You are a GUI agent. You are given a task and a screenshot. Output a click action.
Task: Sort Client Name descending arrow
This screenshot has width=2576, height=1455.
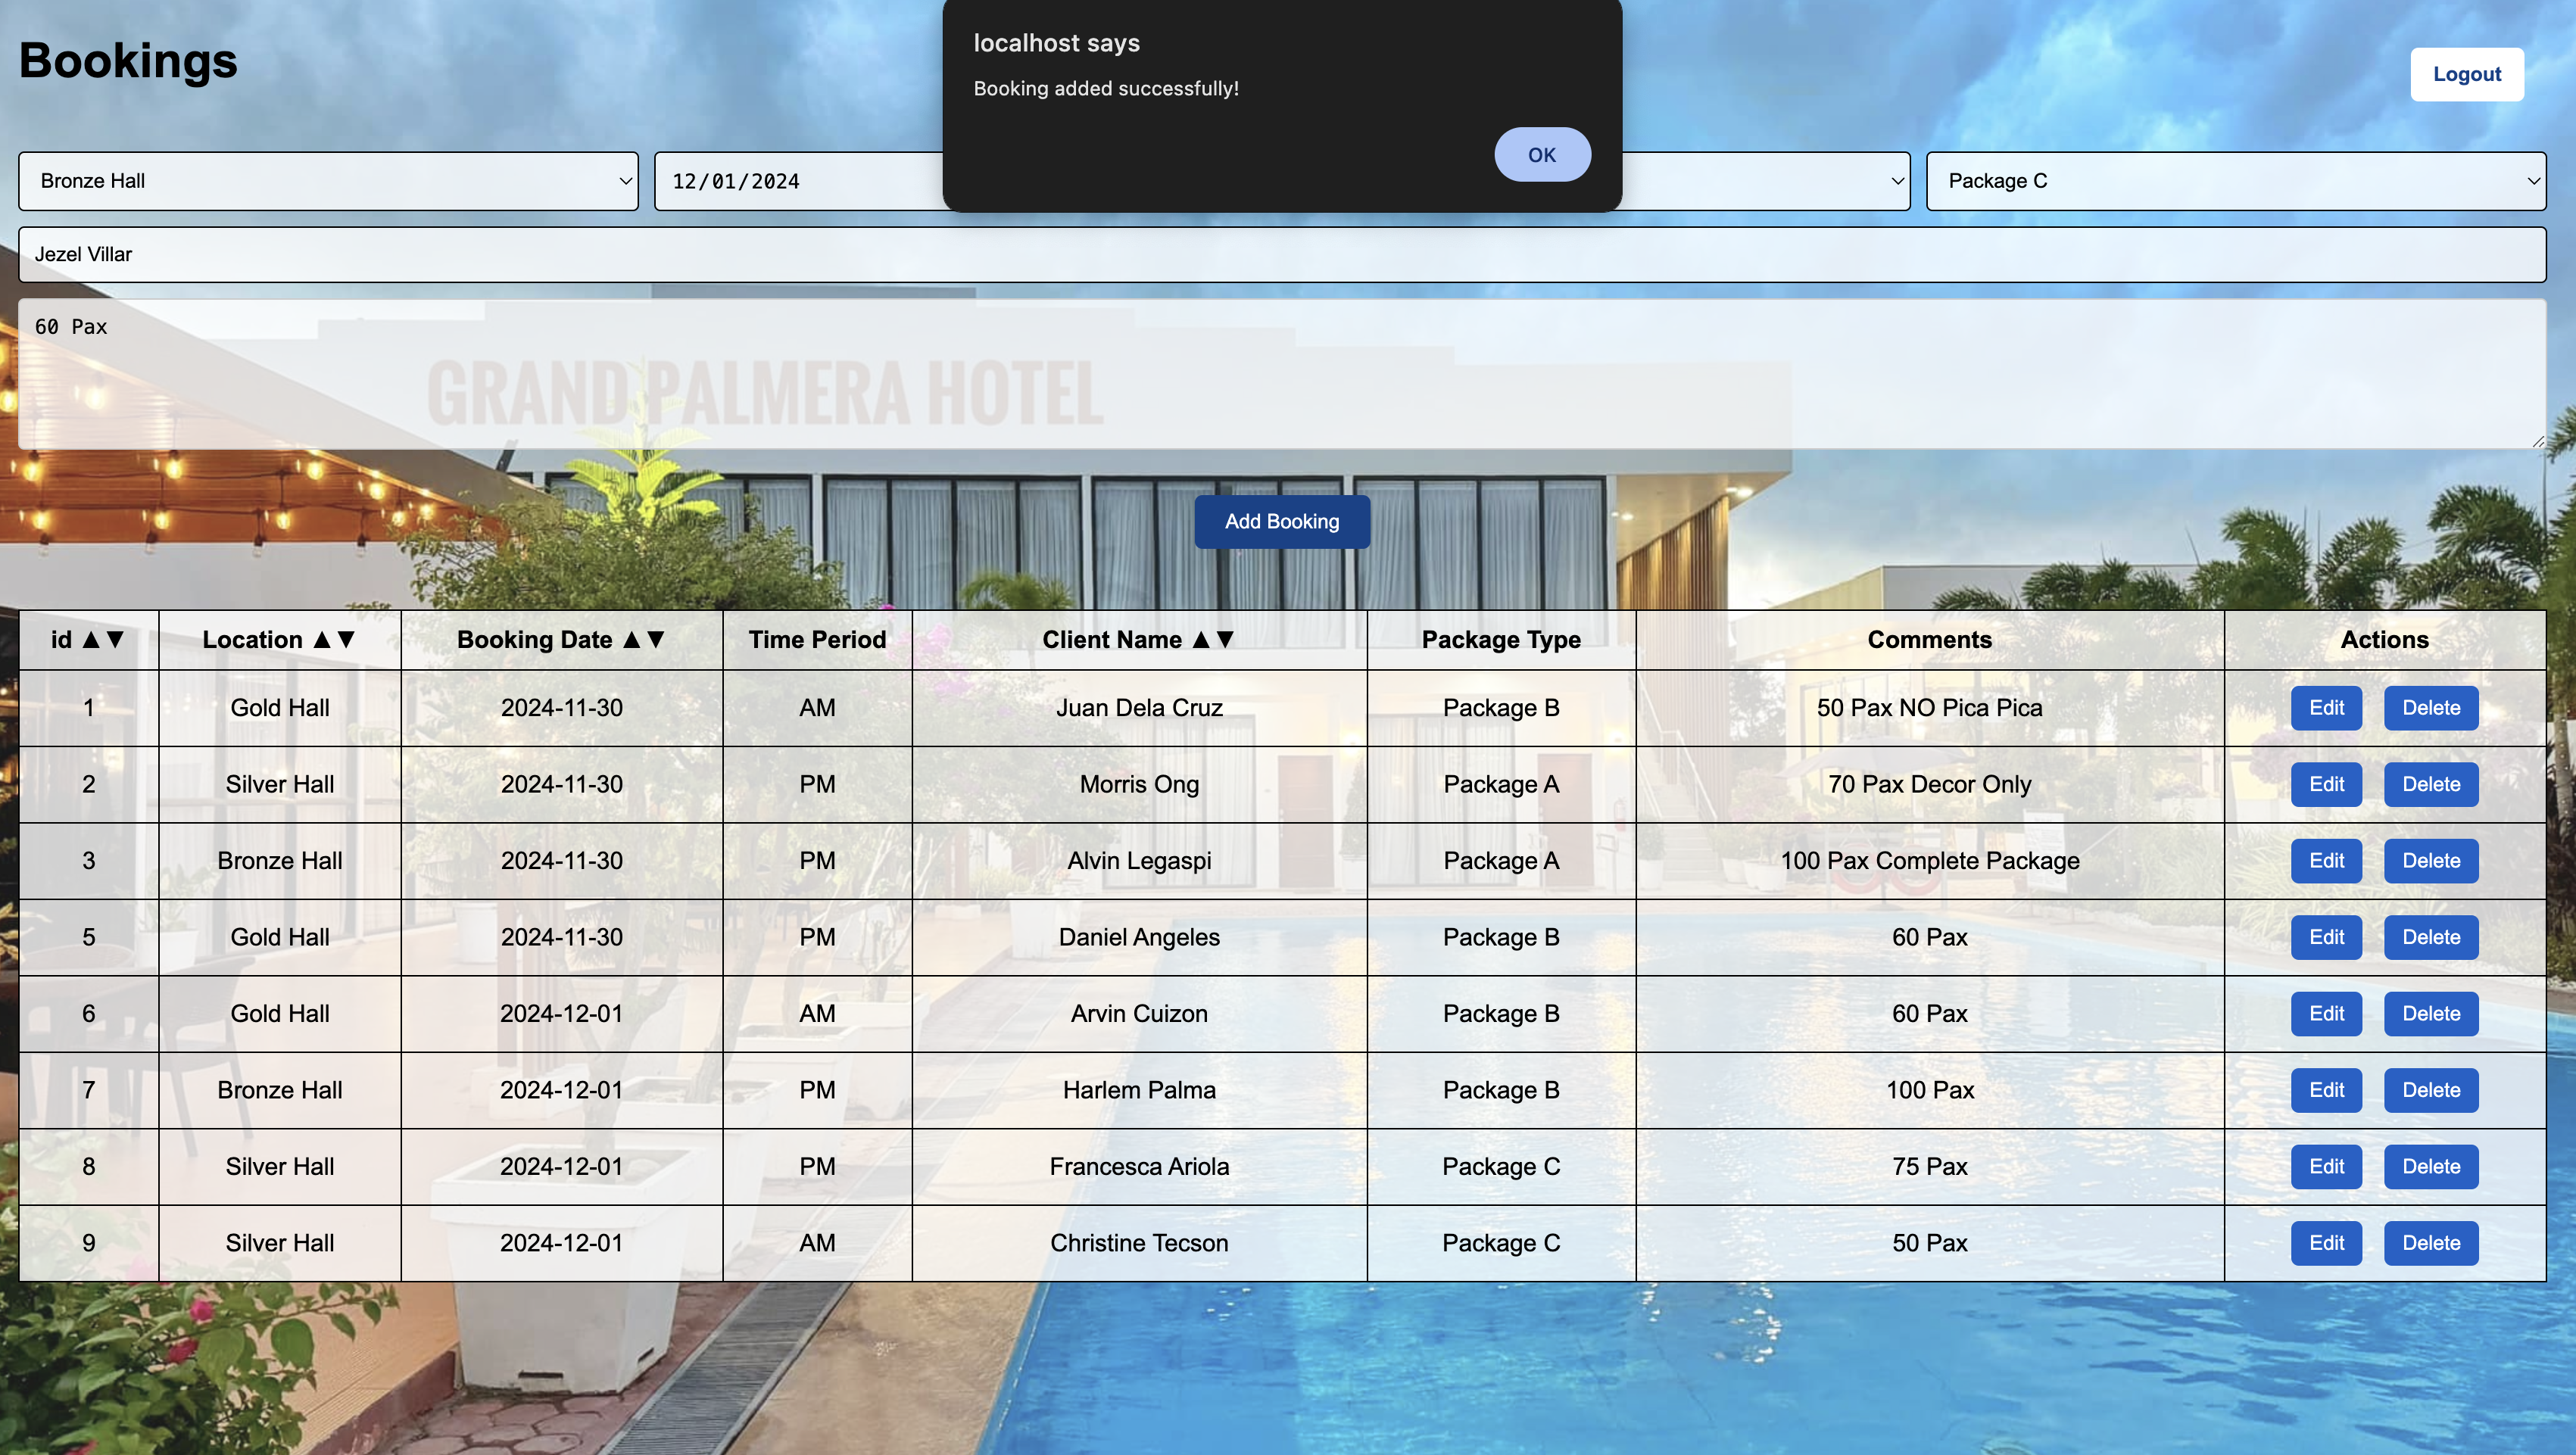click(x=1225, y=640)
